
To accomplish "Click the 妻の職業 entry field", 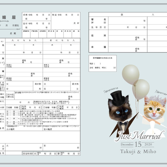I will click(61, 129).
